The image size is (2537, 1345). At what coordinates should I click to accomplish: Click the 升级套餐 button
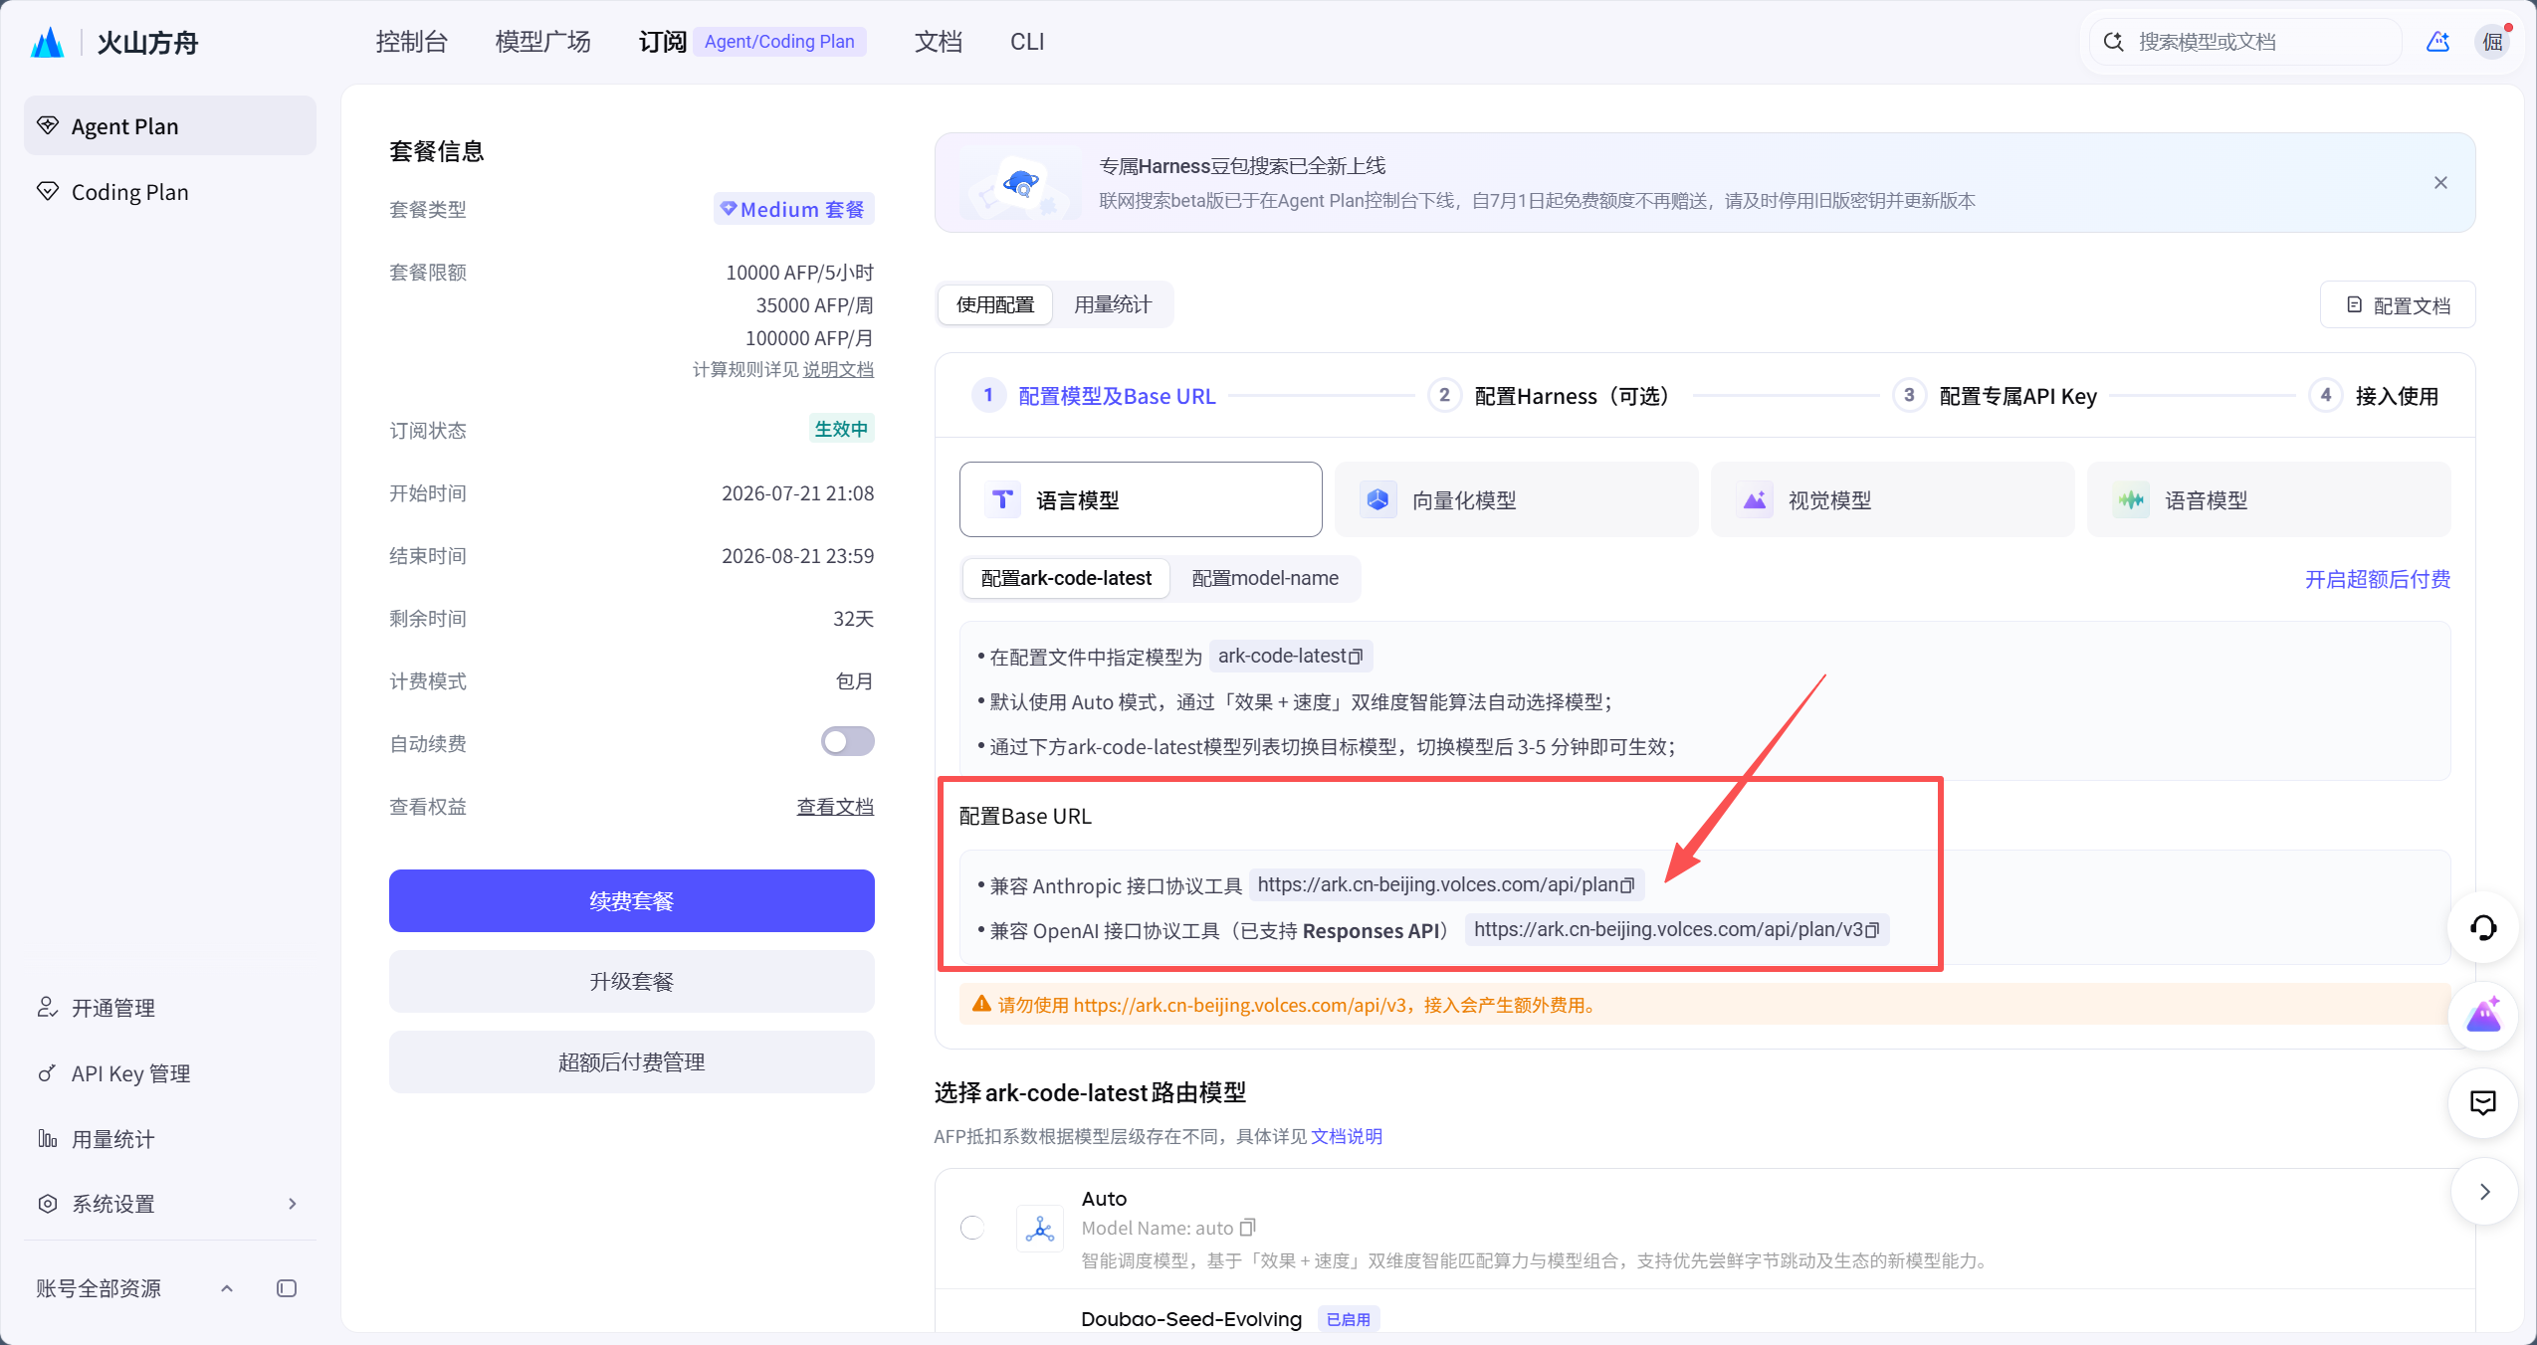pos(632,982)
